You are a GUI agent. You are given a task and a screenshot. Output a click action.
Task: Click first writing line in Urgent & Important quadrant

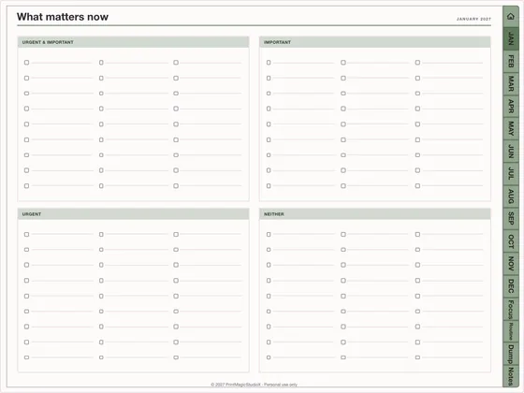tap(62, 63)
